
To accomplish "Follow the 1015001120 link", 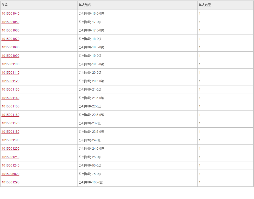I will point(10,81).
